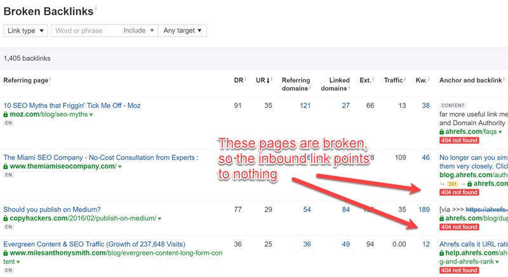
Task: Click lock icon beside ahrefs.com/faqs
Action: click(x=441, y=132)
